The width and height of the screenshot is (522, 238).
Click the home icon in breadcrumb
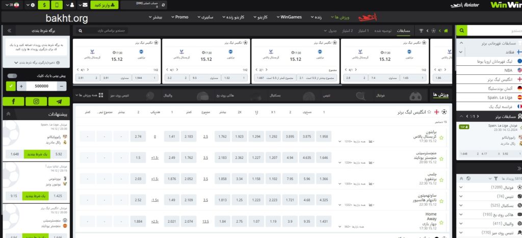pyautogui.click(x=446, y=31)
